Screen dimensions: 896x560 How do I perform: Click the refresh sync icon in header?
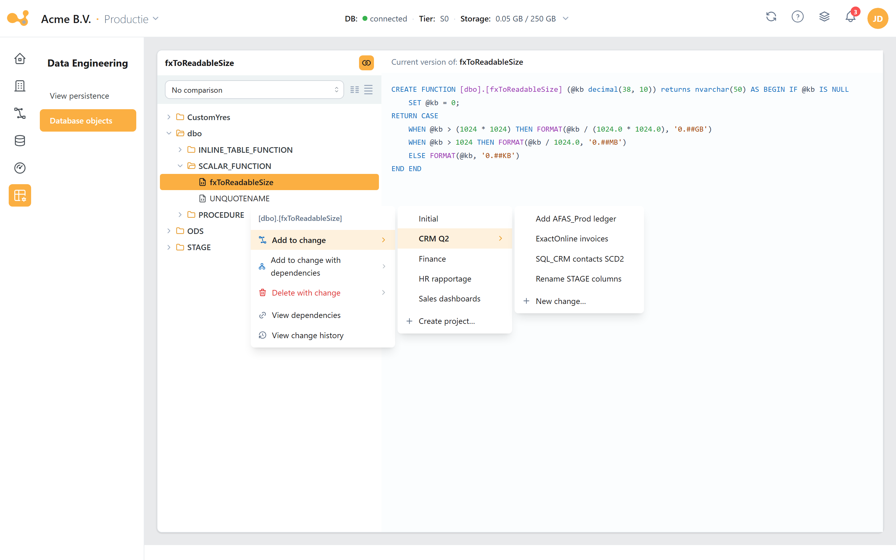(771, 17)
